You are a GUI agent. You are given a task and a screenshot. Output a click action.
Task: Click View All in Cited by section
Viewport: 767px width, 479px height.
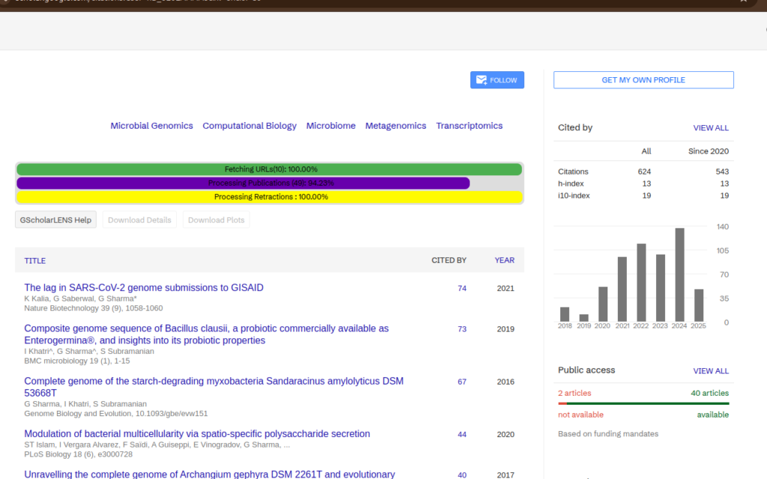710,128
